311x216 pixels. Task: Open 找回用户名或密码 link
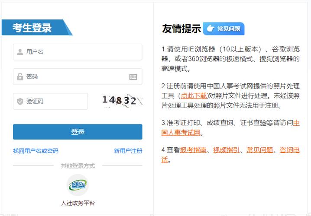[36, 151]
